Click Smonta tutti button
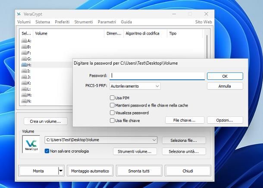The height and width of the screenshot is (188, 263). click(139, 171)
